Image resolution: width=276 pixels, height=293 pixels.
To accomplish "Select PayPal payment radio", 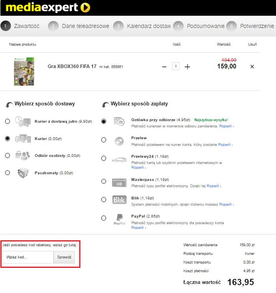I will click(104, 218).
